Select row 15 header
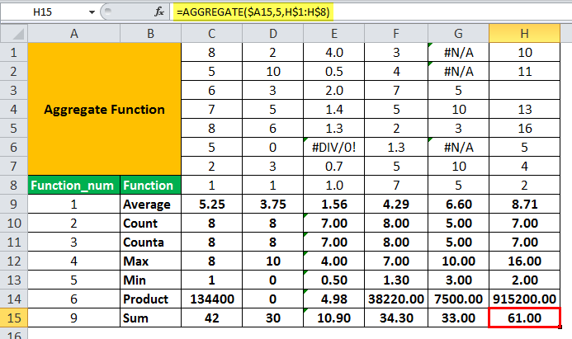The width and height of the screenshot is (572, 339). [x=14, y=318]
